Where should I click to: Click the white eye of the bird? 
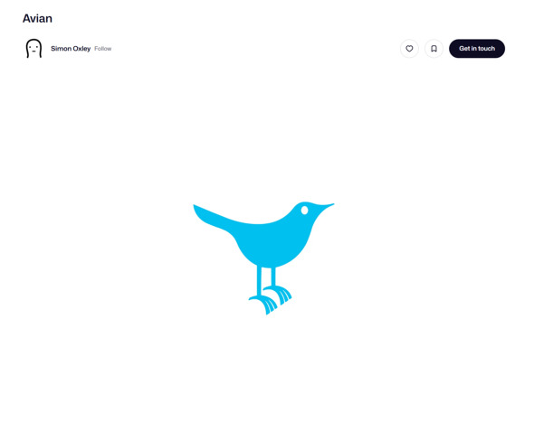(x=304, y=211)
